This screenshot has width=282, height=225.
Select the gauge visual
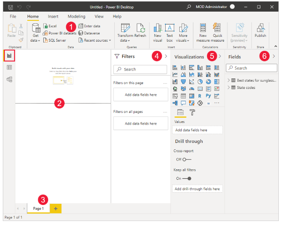click(x=192, y=89)
